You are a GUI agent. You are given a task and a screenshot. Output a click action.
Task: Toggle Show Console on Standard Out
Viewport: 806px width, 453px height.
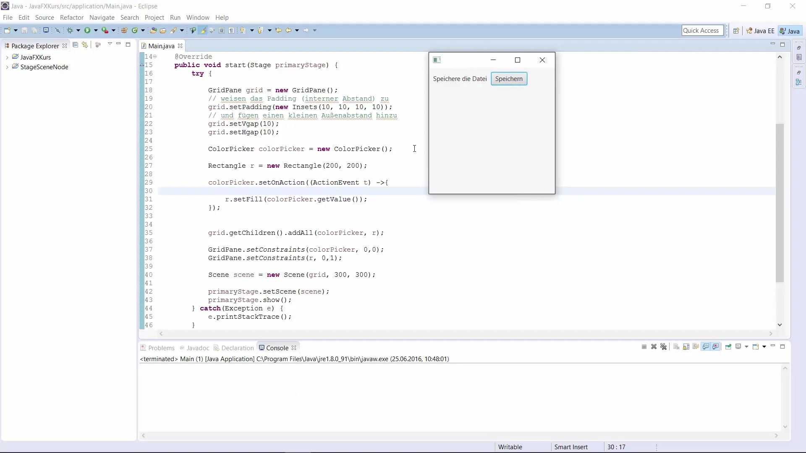pyautogui.click(x=706, y=347)
